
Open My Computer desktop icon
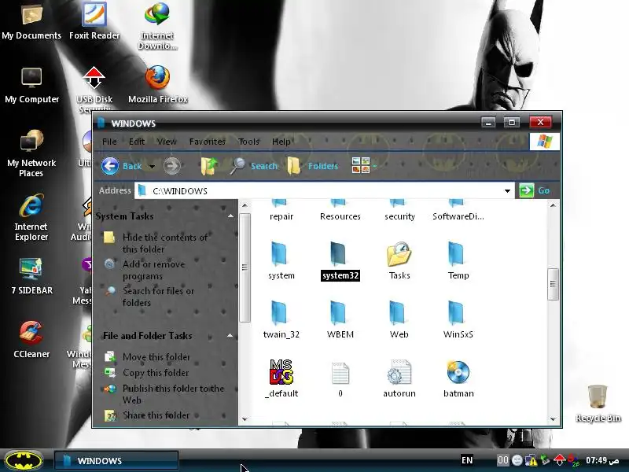click(31, 85)
